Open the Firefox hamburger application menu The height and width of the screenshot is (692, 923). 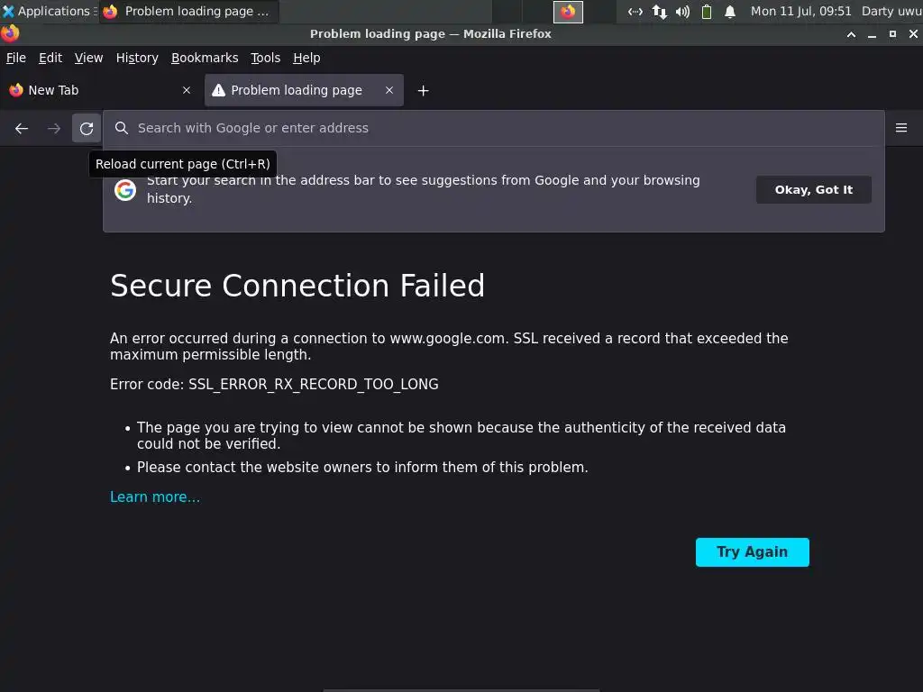pos(900,128)
